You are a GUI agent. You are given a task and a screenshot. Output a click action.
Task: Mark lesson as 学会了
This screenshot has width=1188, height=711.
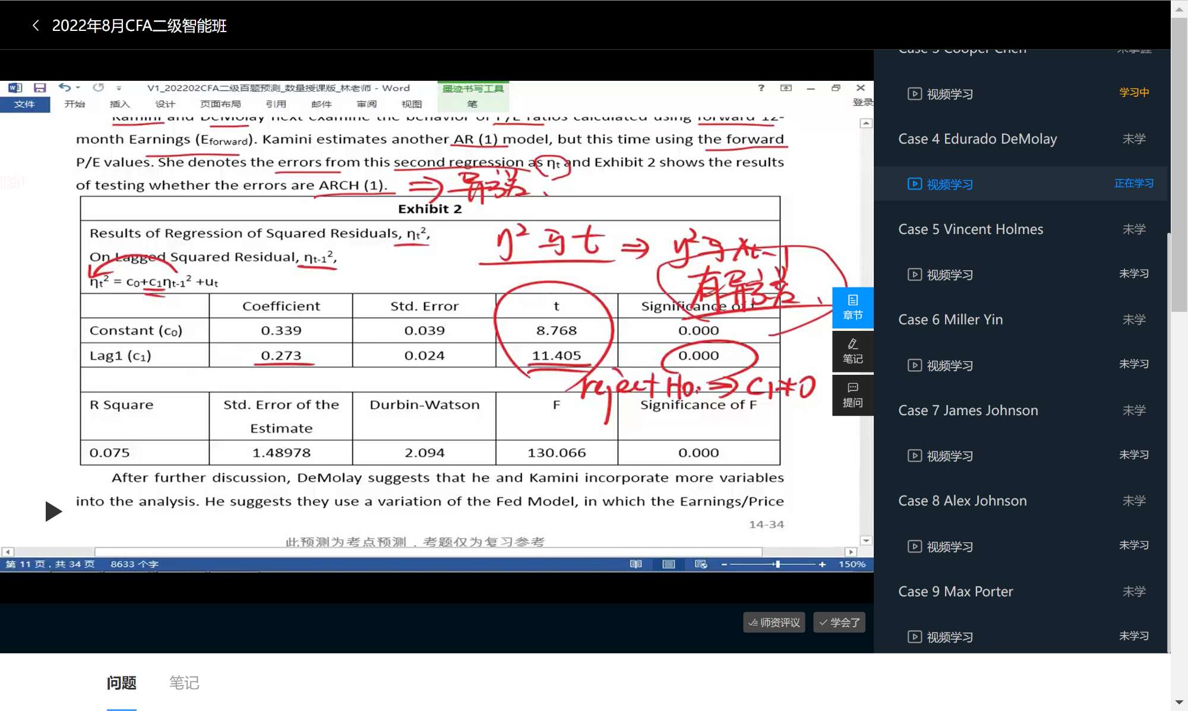(839, 622)
